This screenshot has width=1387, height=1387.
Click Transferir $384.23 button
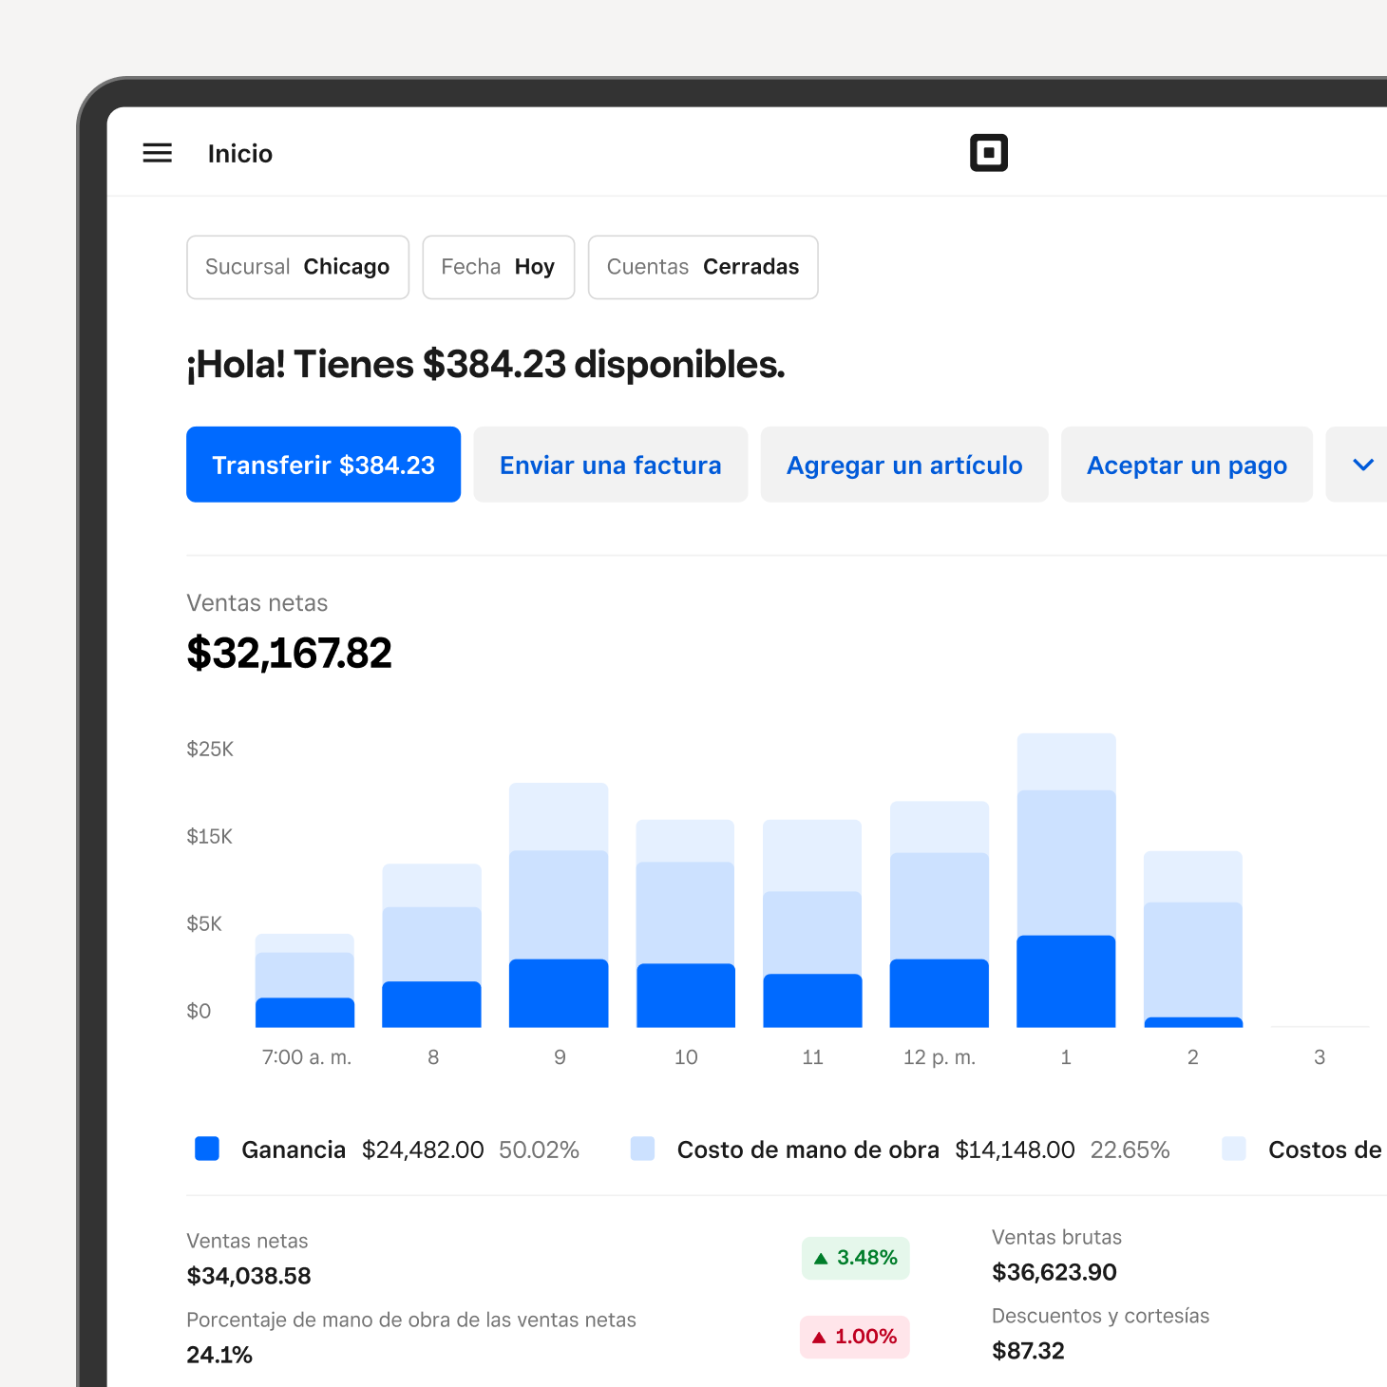(x=323, y=465)
